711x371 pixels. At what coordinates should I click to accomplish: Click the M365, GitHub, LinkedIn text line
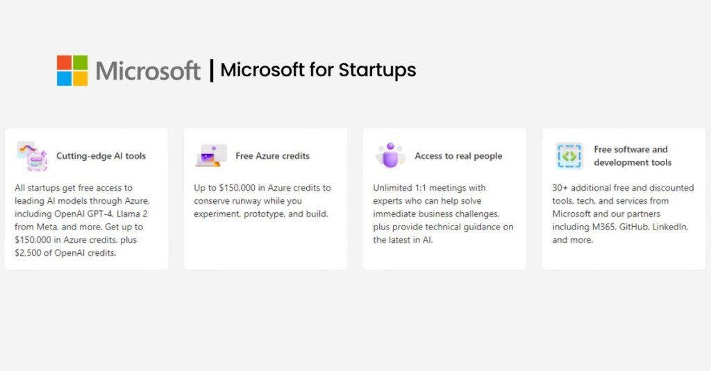point(620,227)
